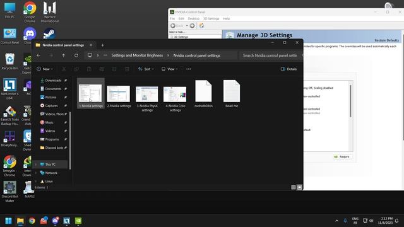Launch BloatyNosy desktop shortcut
Screen dimensions: 404x227
click(x=10, y=139)
